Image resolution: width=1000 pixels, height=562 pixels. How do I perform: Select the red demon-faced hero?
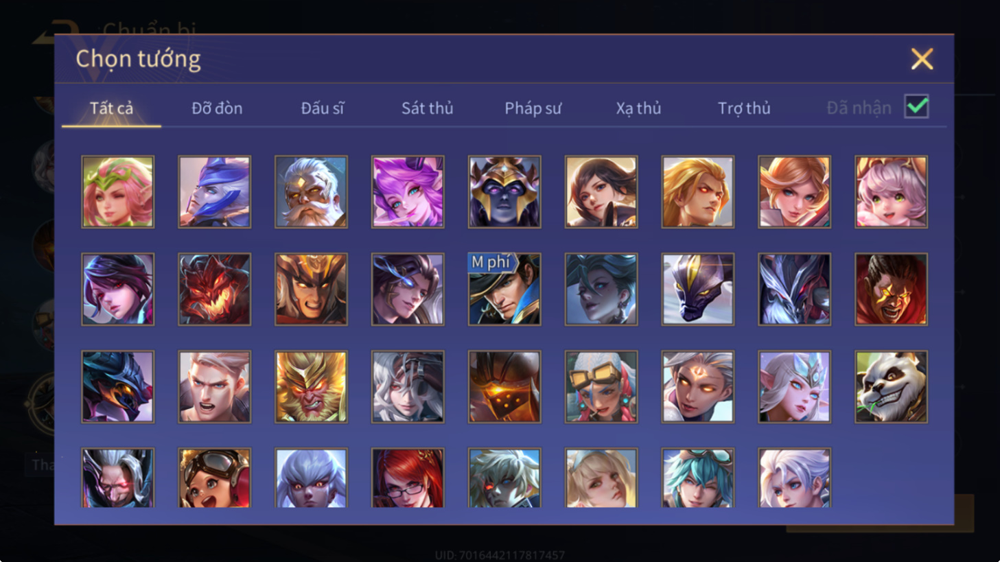(x=215, y=289)
